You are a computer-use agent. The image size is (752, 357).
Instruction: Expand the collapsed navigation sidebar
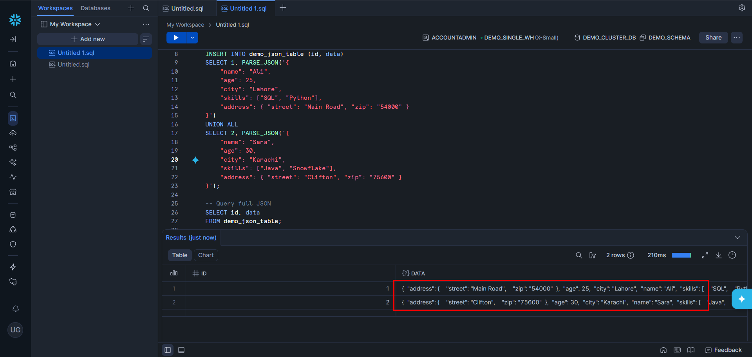pos(13,39)
